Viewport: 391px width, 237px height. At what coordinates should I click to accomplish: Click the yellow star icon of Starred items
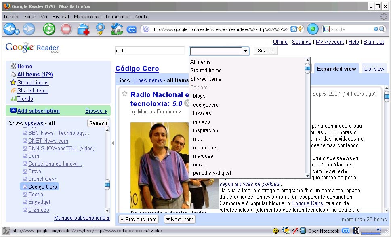[x=13, y=82]
